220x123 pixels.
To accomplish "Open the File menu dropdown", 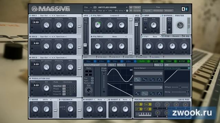I will coord(88,7).
